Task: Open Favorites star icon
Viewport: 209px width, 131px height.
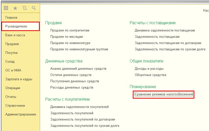Action: click(x=15, y=8)
